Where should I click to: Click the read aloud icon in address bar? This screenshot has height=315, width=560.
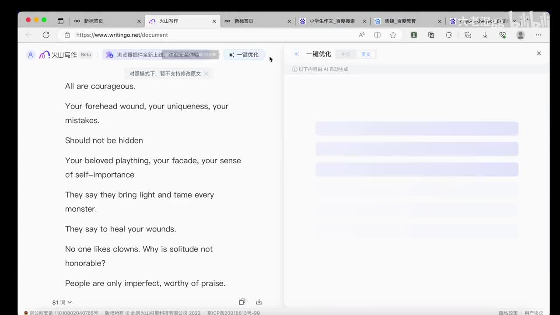(x=362, y=35)
